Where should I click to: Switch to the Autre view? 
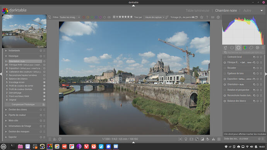[247, 10]
